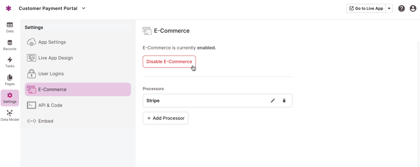The height and width of the screenshot is (167, 420).
Task: Open the Data section in the sidebar
Action: [x=10, y=27]
